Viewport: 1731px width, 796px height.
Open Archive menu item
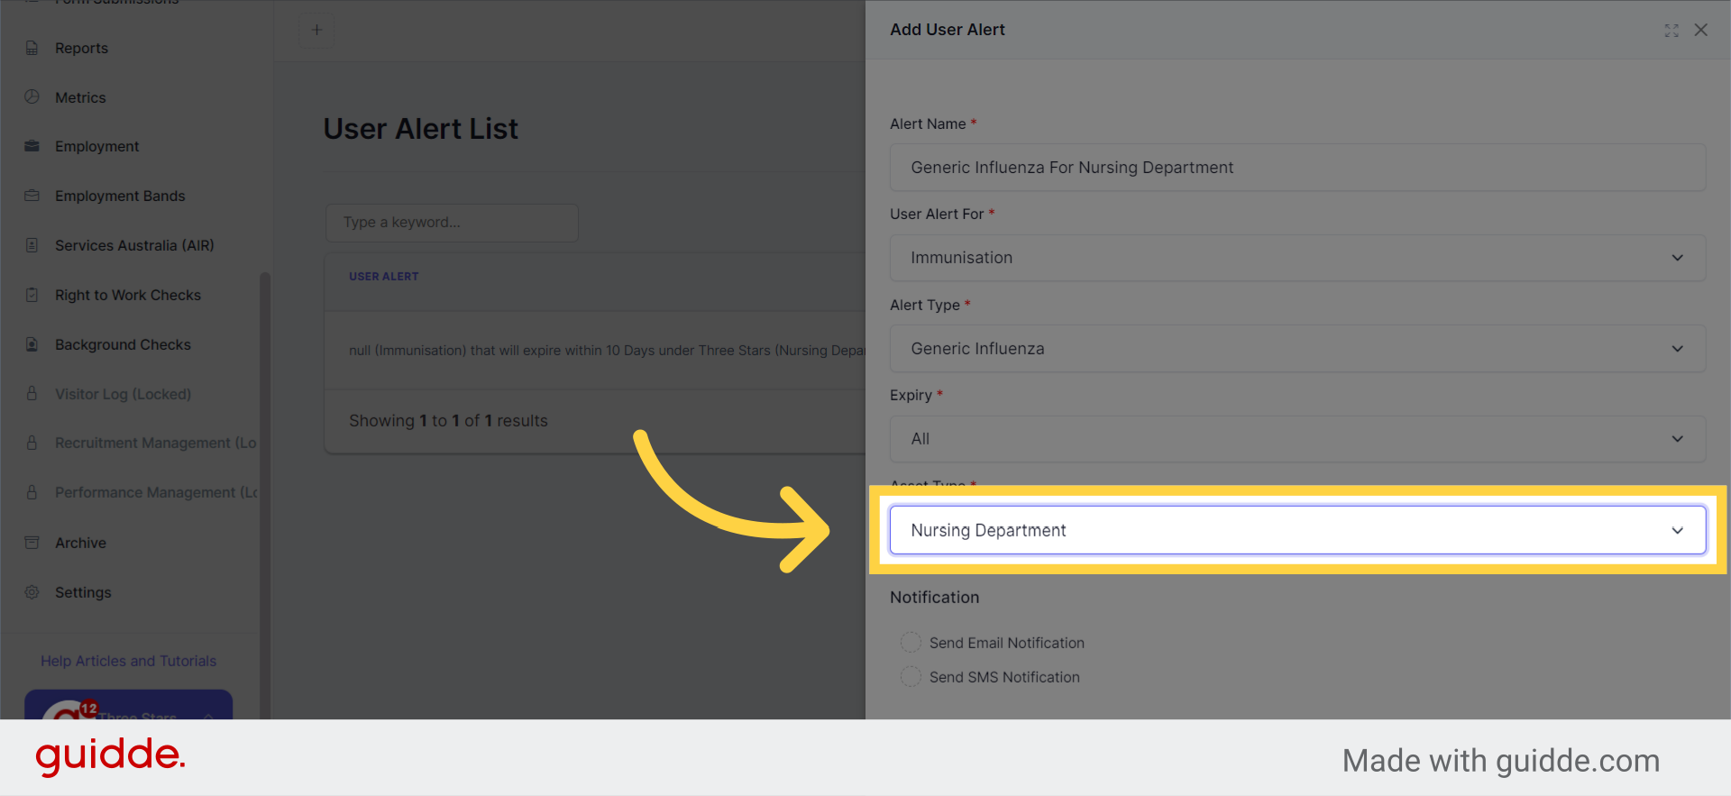pos(80,543)
